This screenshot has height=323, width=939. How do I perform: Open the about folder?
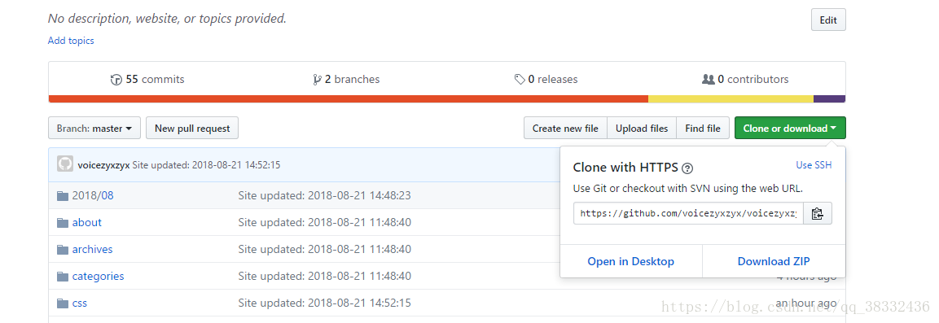[x=87, y=222]
